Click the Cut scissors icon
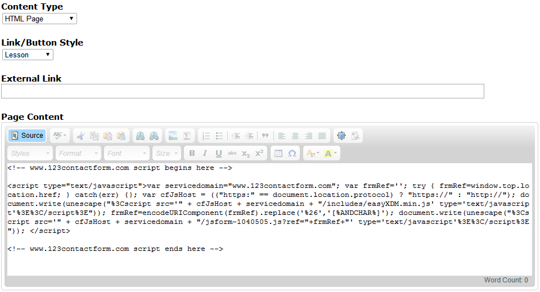 point(80,136)
